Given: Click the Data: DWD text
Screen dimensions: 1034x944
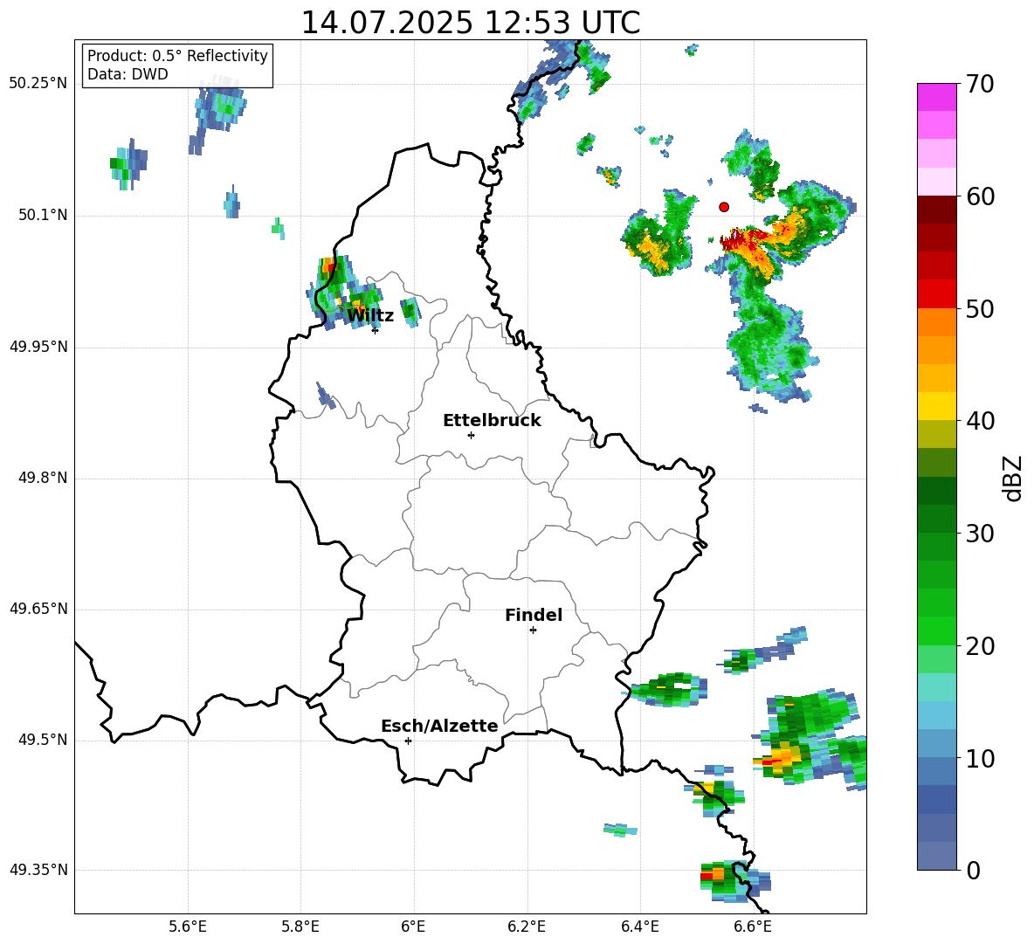Looking at the screenshot, I should coord(128,74).
